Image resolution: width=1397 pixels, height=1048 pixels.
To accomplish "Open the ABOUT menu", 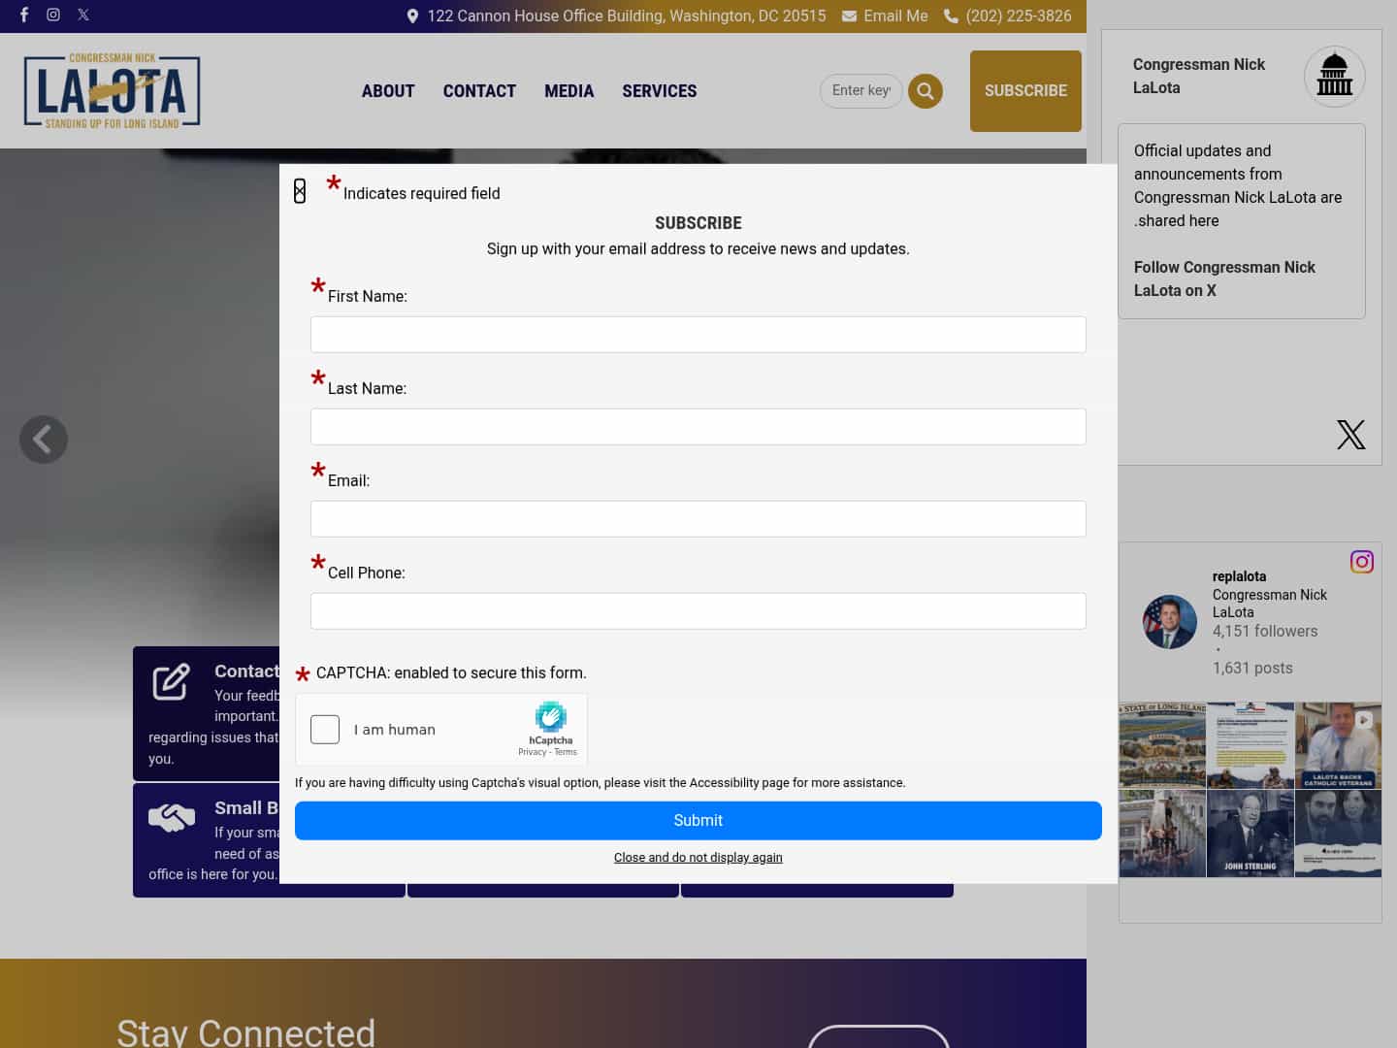I will (x=388, y=91).
